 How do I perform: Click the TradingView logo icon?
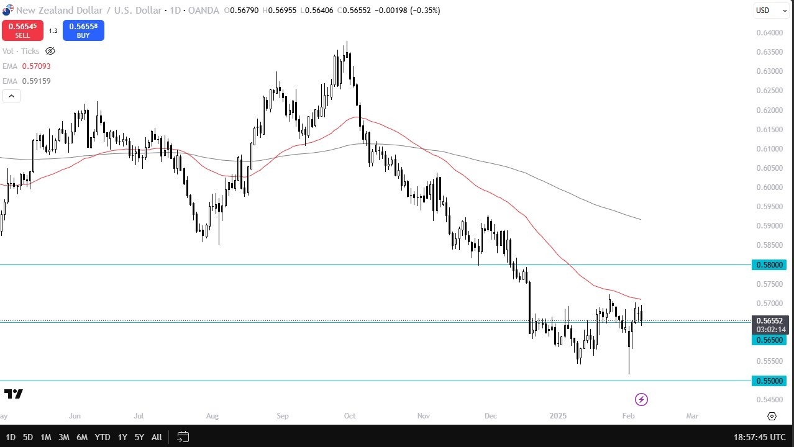[14, 394]
